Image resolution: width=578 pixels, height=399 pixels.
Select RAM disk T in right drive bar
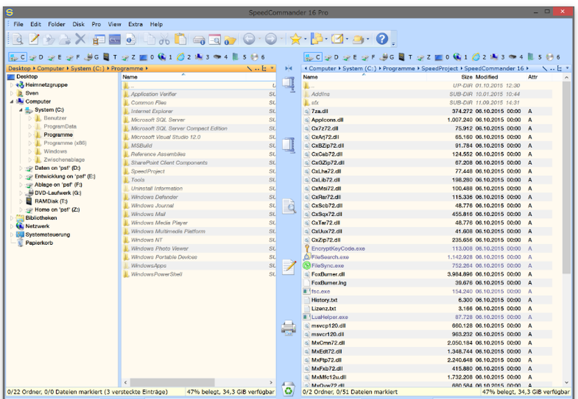coord(406,57)
